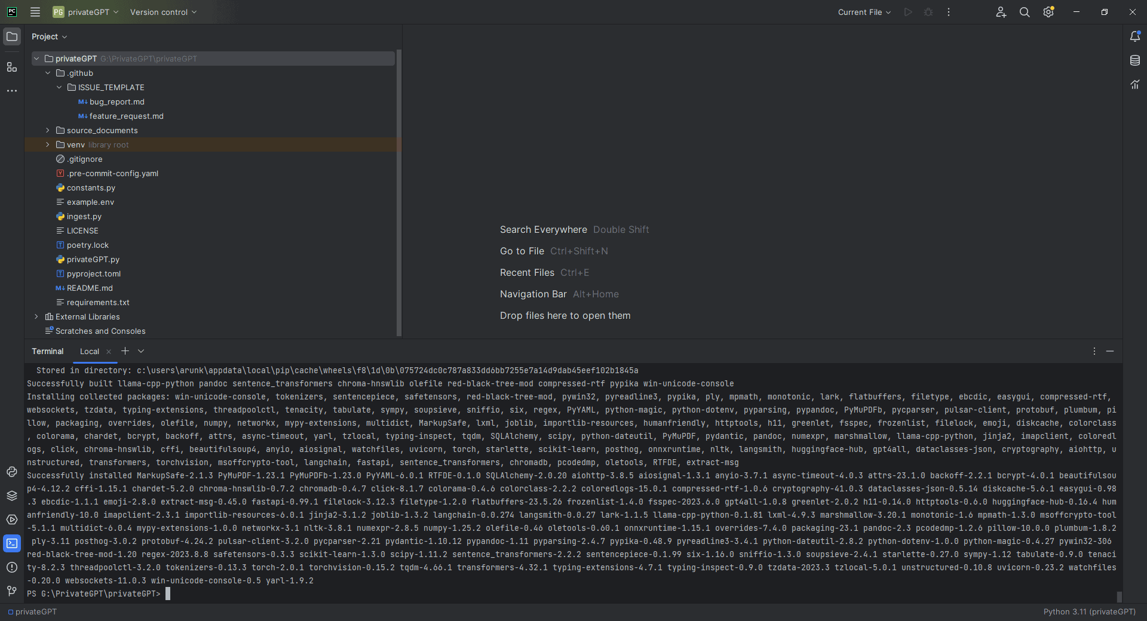This screenshot has height=621, width=1147.
Task: Open Search Everywhere magnifier icon
Action: click(x=1025, y=12)
